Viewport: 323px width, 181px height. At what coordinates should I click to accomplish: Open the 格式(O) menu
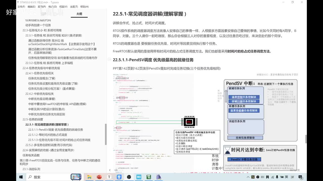click(x=52, y=7)
